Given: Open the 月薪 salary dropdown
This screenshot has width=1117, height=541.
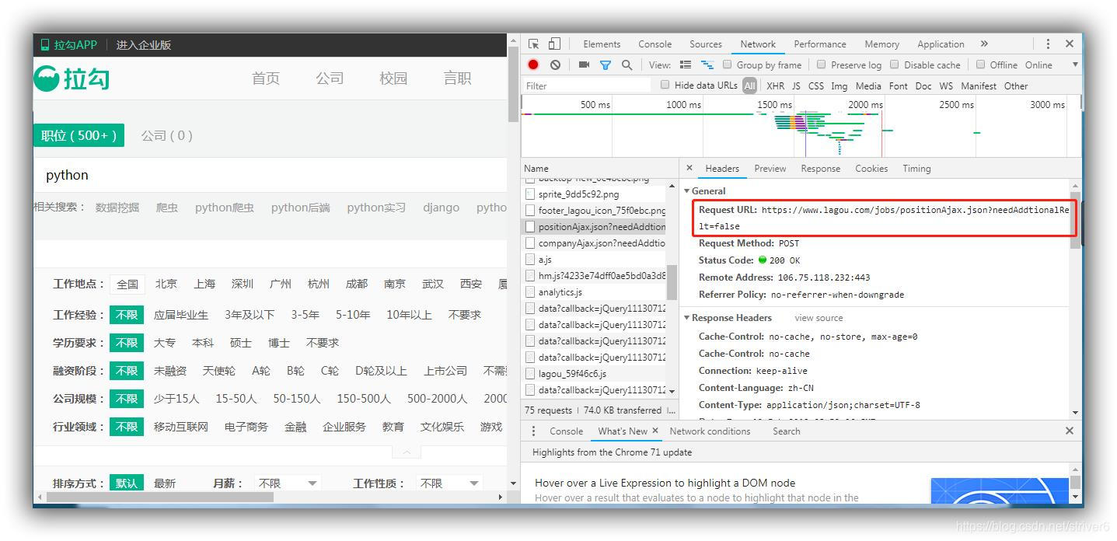Looking at the screenshot, I should 288,483.
